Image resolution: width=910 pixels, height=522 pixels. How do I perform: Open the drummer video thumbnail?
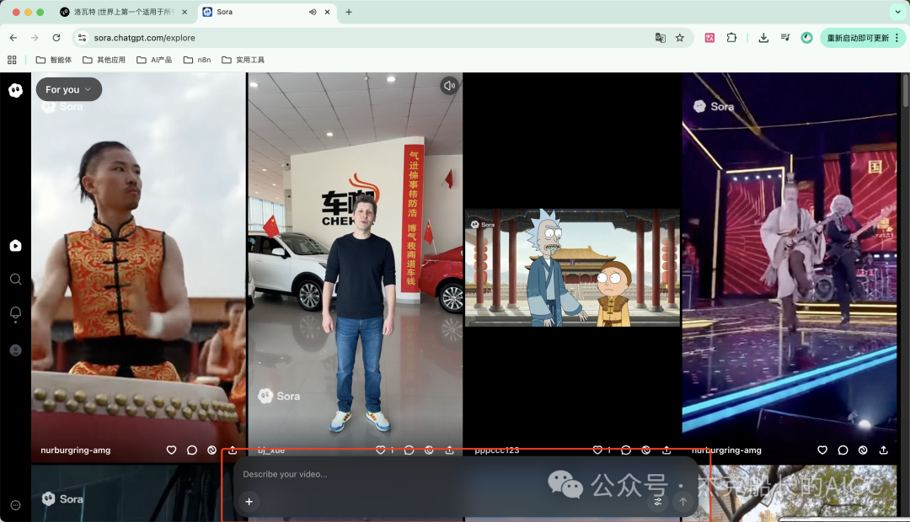(x=139, y=267)
